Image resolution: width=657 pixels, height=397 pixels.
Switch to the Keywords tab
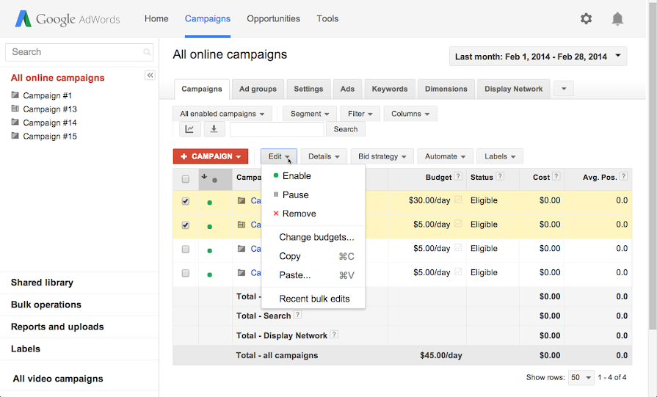389,89
